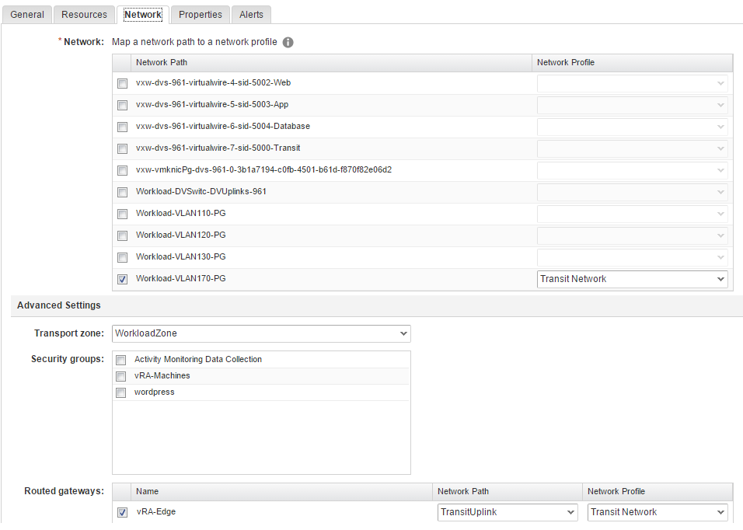Viewport: 743px width, 530px height.
Task: Enable the wordpress security group
Action: (x=120, y=392)
